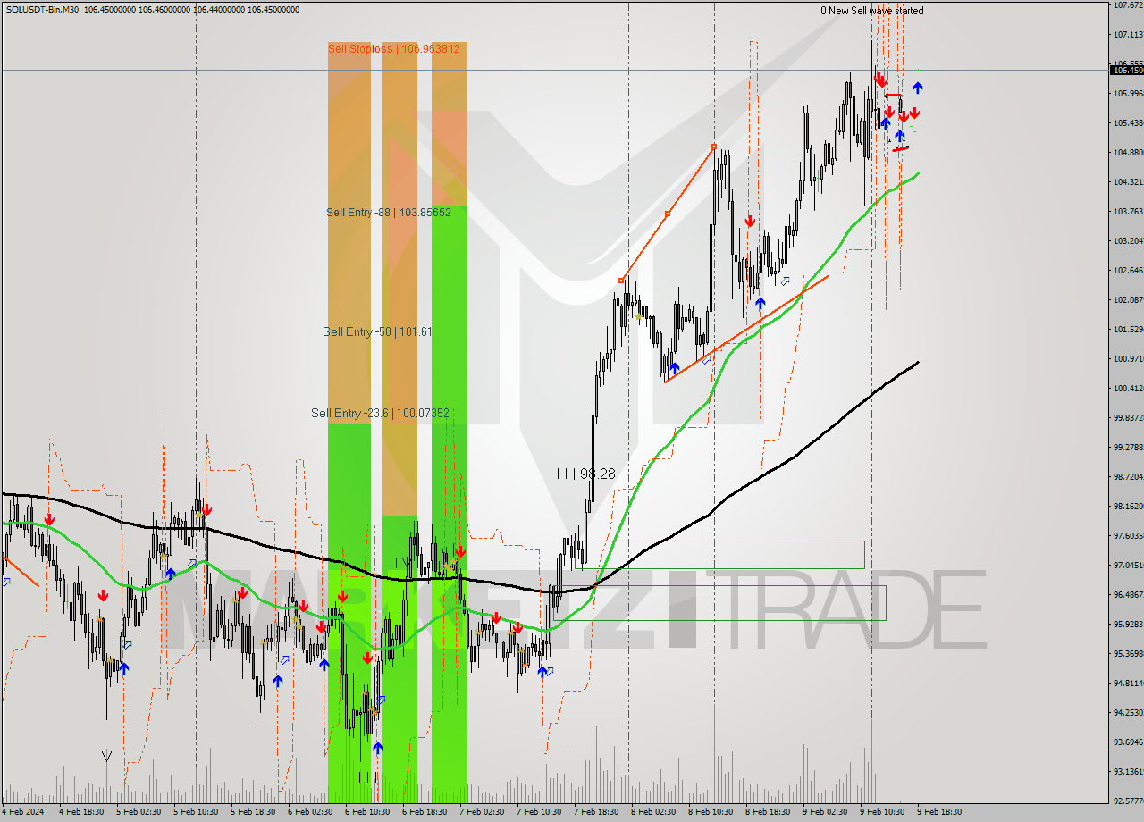Click the '8 Feb 10:30' time axis label
This screenshot has width=1144, height=822.
[x=711, y=812]
